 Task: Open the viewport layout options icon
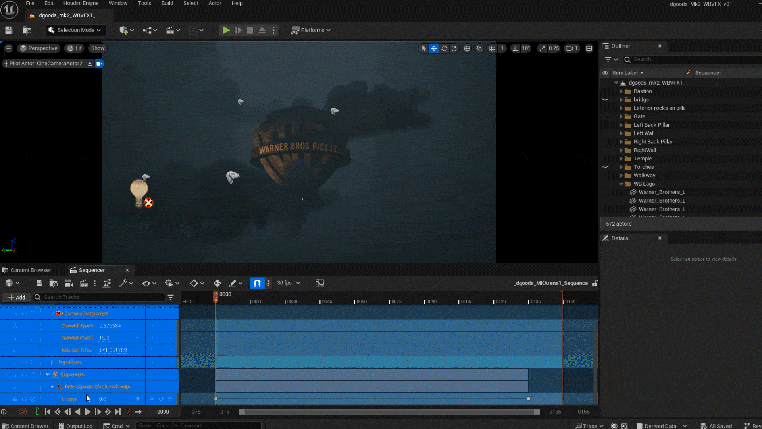pyautogui.click(x=589, y=48)
